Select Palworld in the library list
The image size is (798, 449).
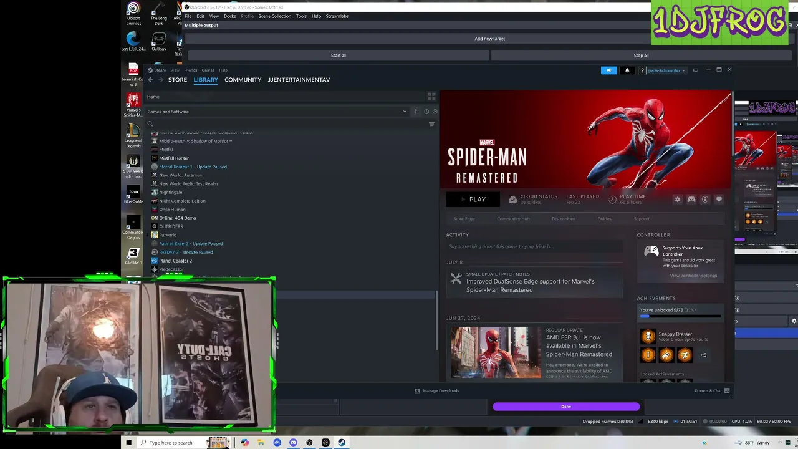click(168, 235)
